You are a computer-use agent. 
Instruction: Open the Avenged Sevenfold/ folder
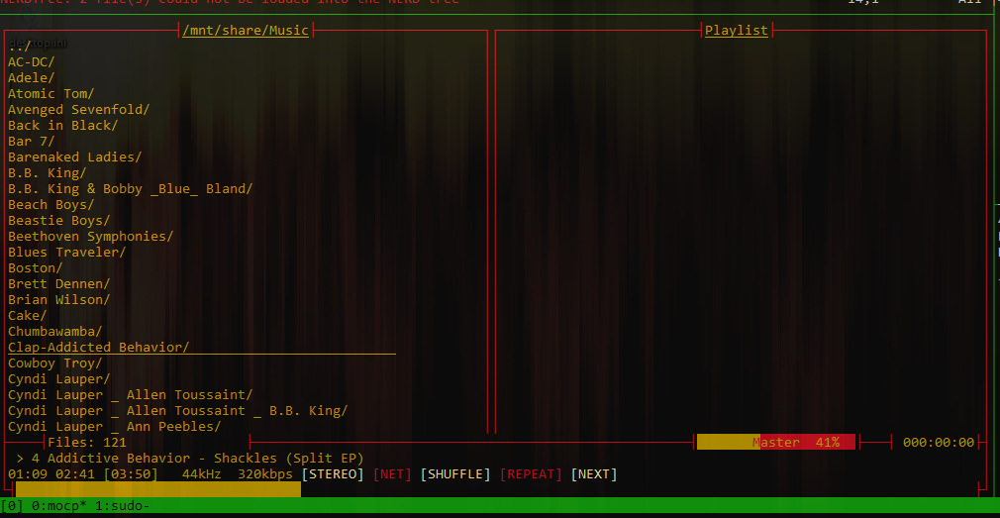click(x=78, y=110)
